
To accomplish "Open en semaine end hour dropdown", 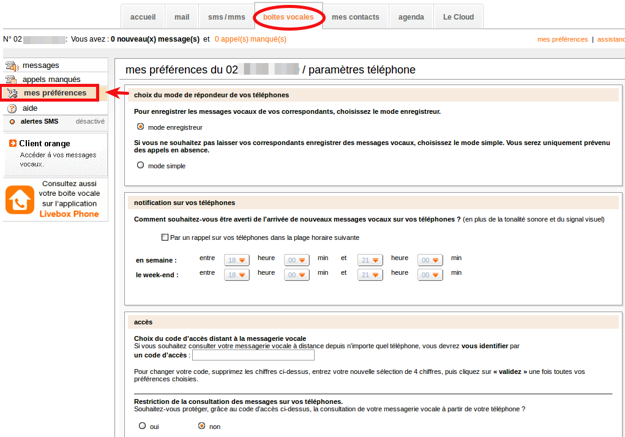I will point(370,260).
